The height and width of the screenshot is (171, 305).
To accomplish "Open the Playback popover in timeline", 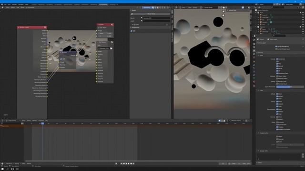I will 9,163.
